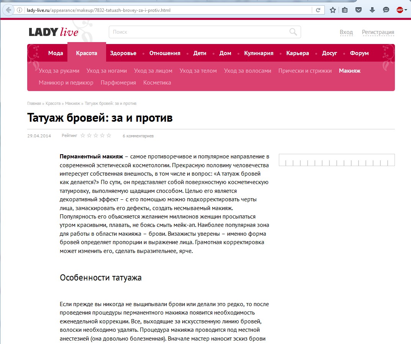
Task: Select Здоровье menu item
Action: [123, 53]
